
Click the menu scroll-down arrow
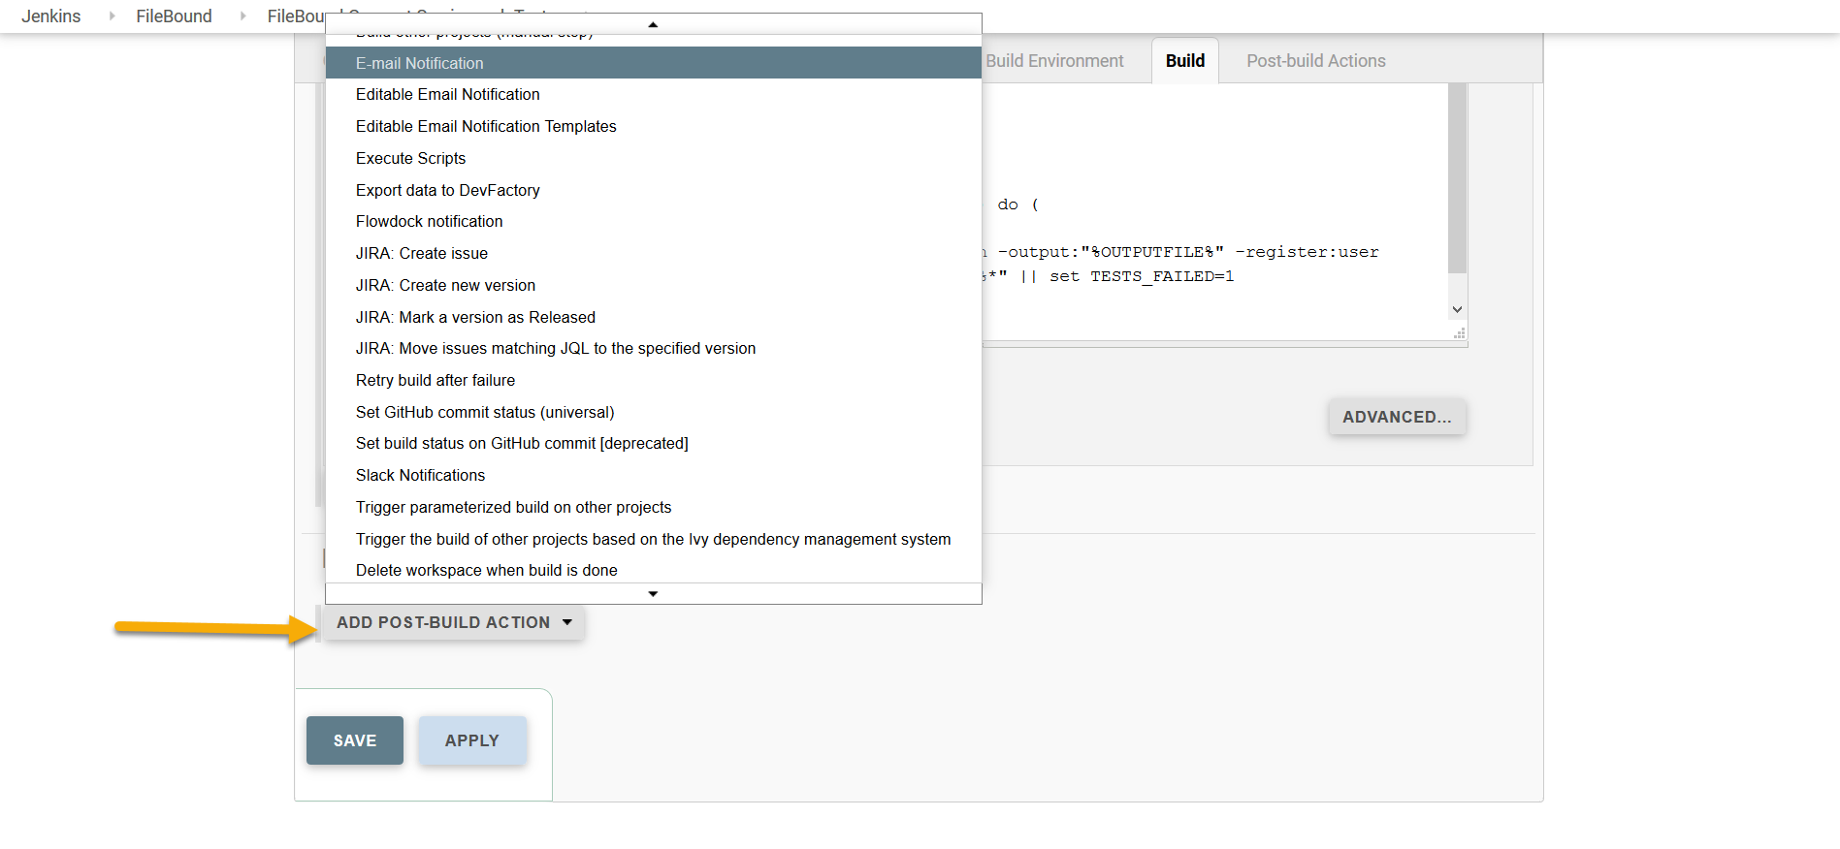pos(653,593)
